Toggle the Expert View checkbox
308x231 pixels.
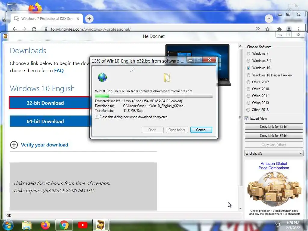pyautogui.click(x=247, y=119)
